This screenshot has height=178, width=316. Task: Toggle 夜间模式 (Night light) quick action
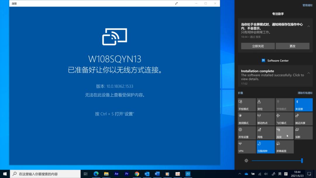(246, 118)
